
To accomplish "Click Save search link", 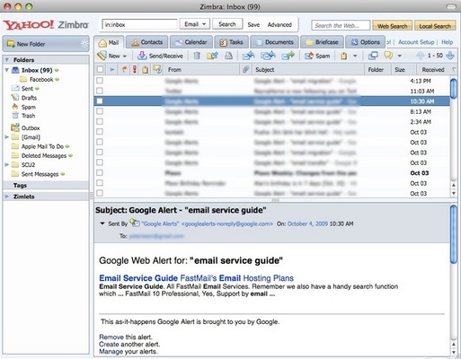I will point(253,25).
